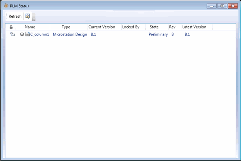Click the Current Version column header

coord(102,27)
